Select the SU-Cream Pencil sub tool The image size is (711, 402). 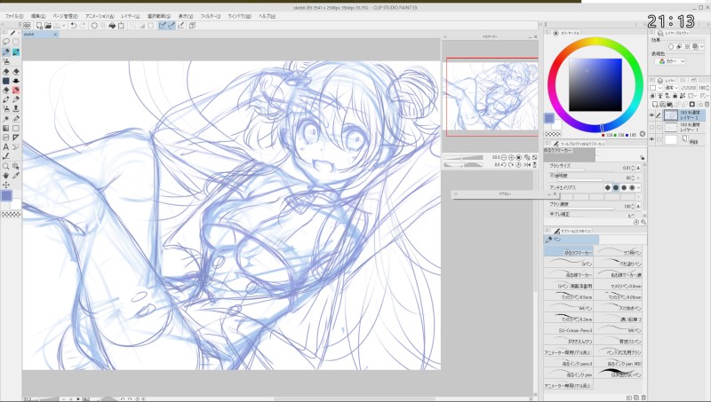[568, 330]
